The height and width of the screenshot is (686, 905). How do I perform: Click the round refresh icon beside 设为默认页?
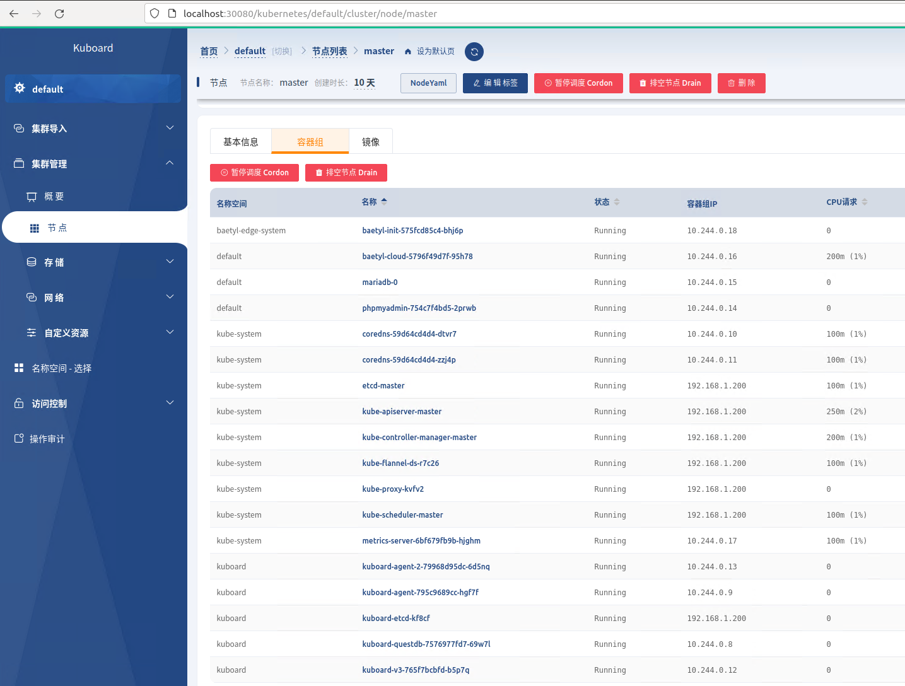pos(474,52)
